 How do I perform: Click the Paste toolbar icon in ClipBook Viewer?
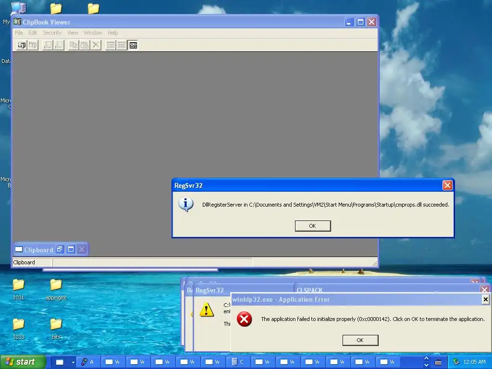[85, 45]
